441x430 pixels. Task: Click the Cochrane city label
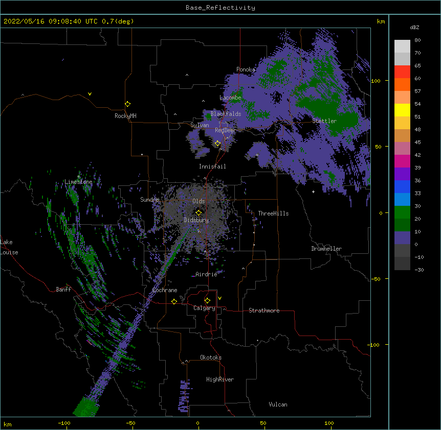pos(165,290)
